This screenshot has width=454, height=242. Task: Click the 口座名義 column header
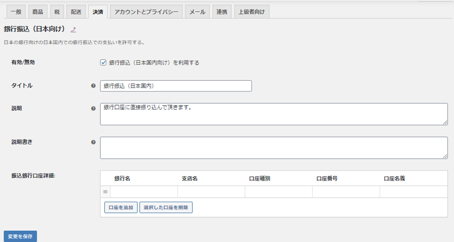[395, 179]
